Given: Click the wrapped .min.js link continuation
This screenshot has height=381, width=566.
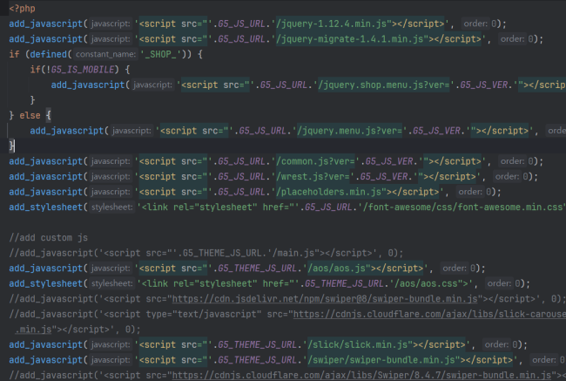Looking at the screenshot, I should pos(33,330).
